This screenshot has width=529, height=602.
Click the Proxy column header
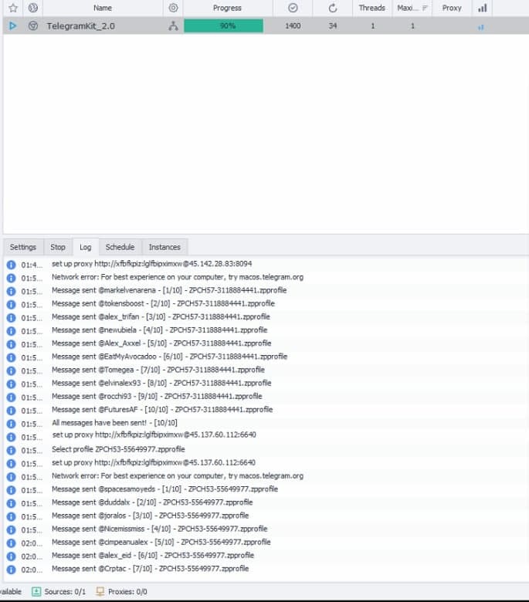(x=452, y=8)
